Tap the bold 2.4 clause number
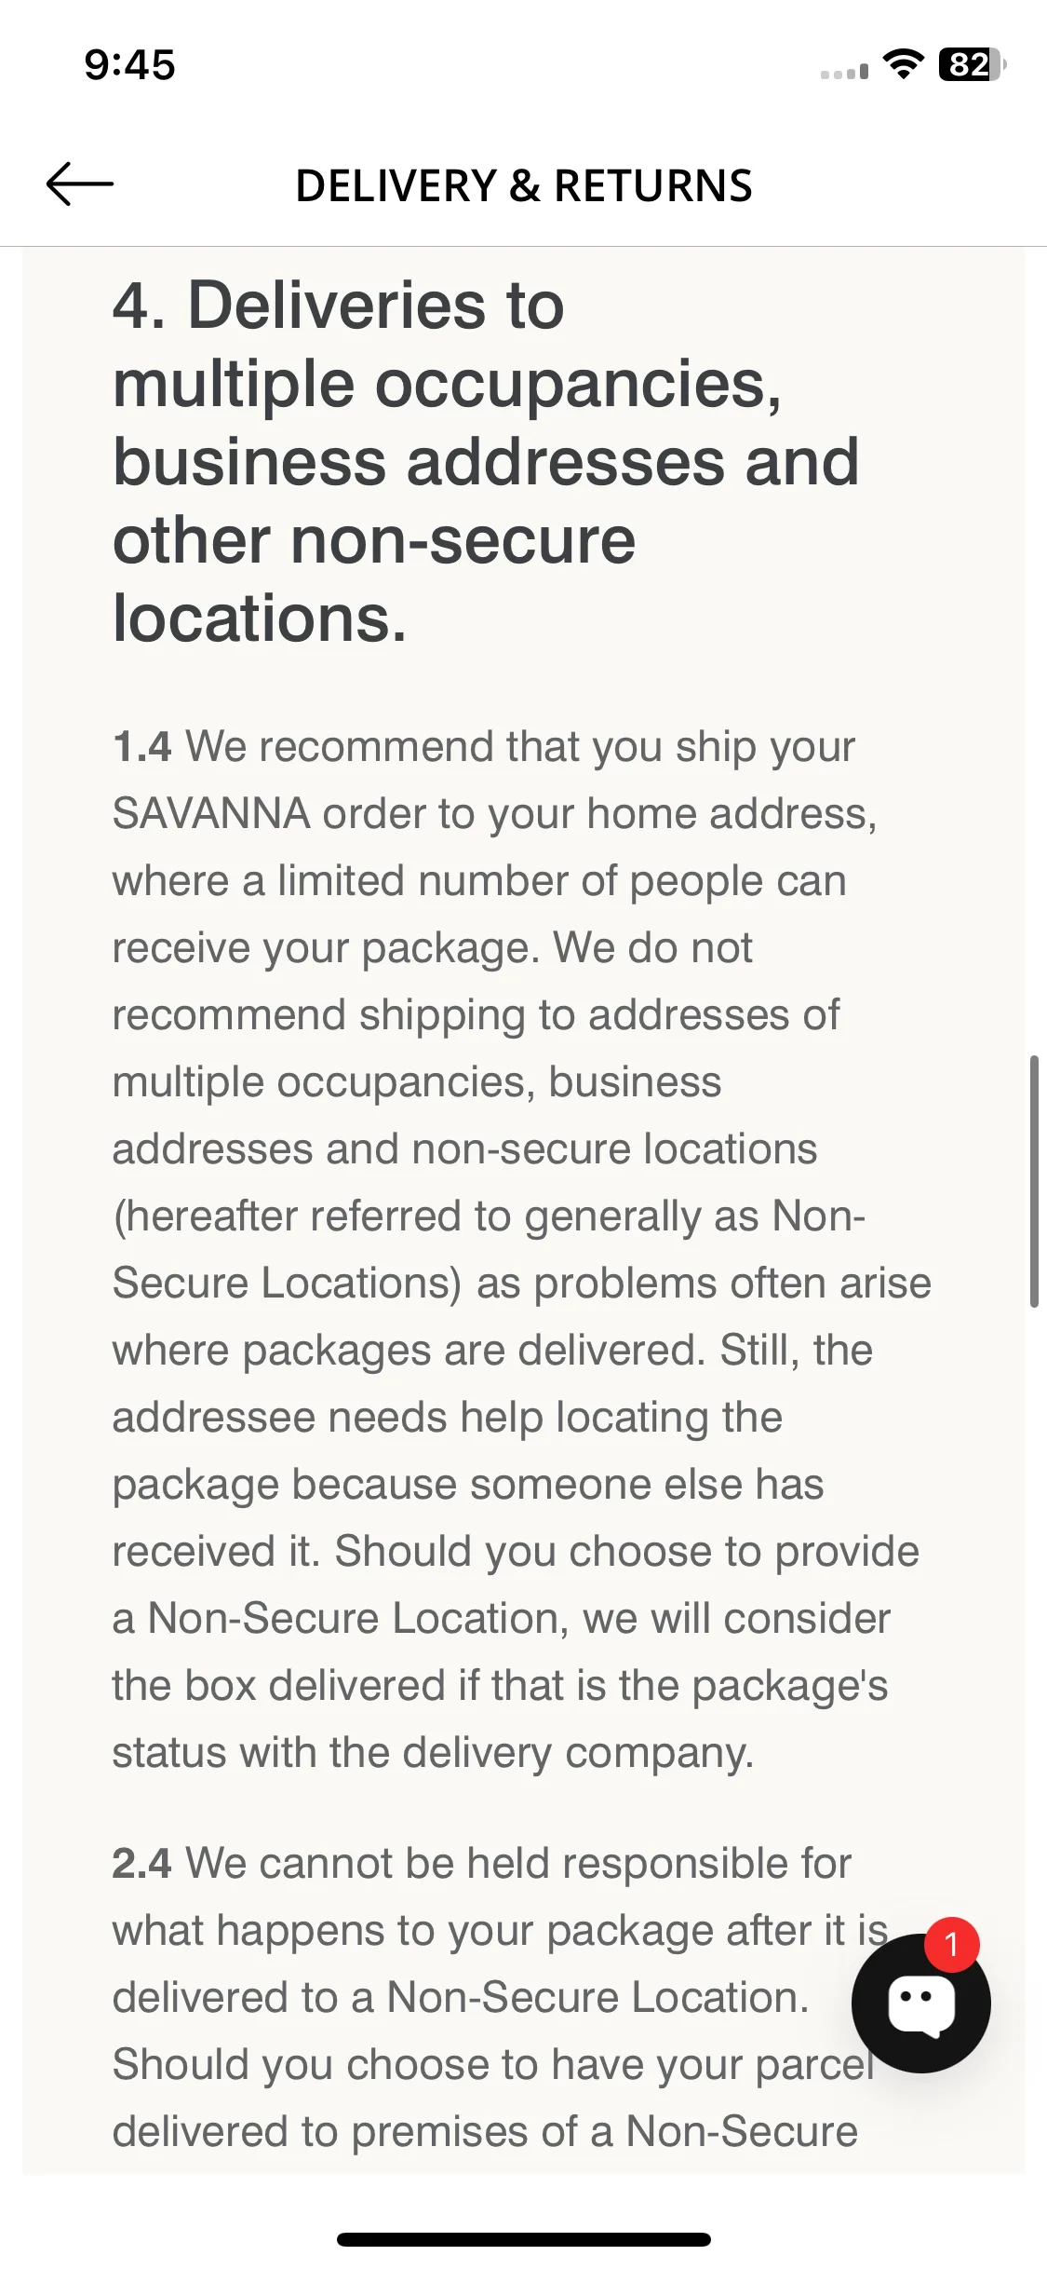This screenshot has height=2269, width=1047. [x=141, y=1864]
